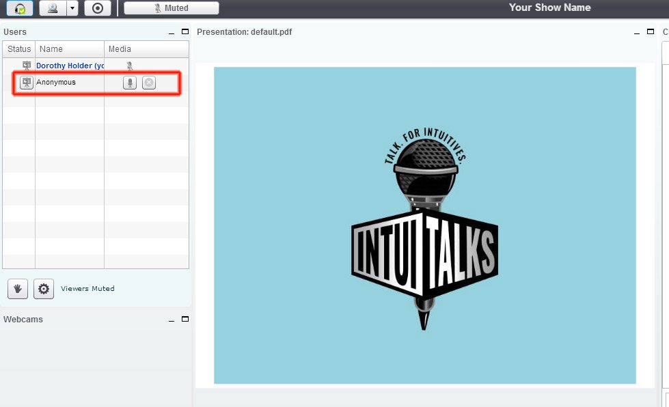Viewport: 669px width, 407px height.
Task: Select the Anonymous user row
Action: [96, 82]
